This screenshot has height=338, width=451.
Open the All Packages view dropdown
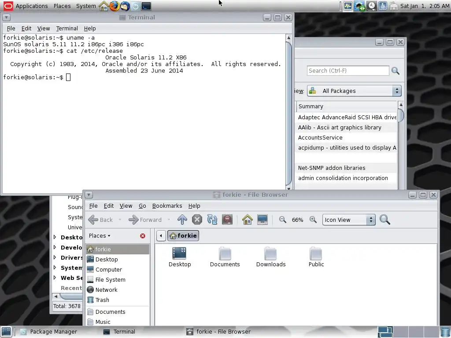pyautogui.click(x=354, y=91)
